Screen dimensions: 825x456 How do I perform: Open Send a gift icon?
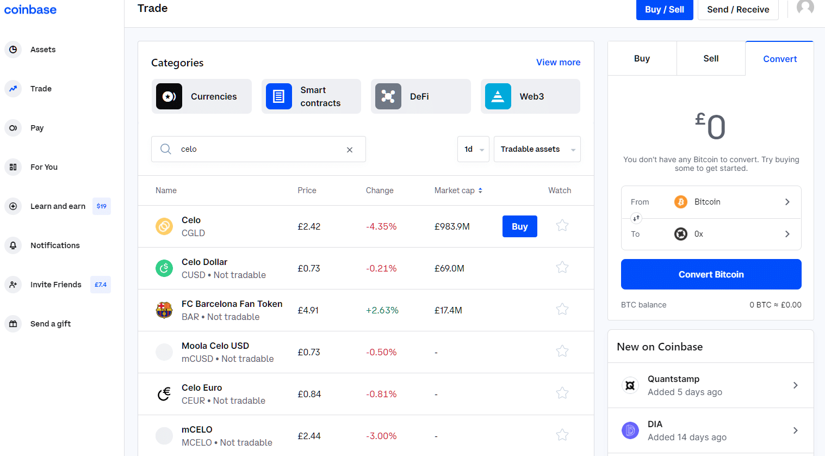point(13,324)
